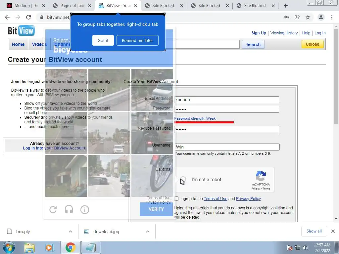Click Log in into your BitView Account
Screen dimensions: 339x254
click(x=55, y=148)
